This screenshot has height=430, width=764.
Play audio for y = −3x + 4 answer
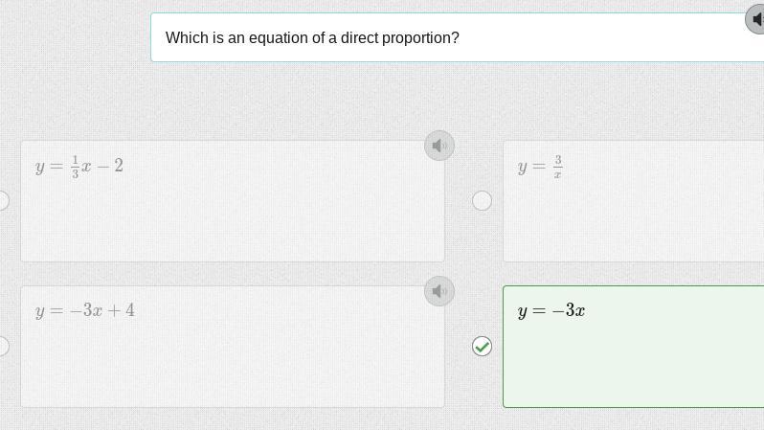coord(439,291)
